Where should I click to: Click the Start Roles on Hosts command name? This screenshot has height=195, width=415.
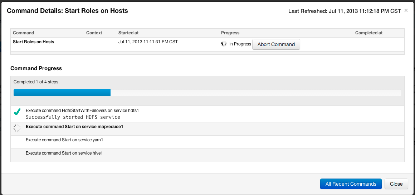(x=33, y=42)
